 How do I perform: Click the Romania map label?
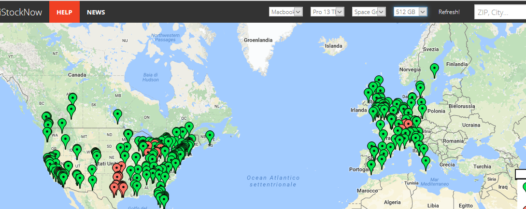point(453,141)
